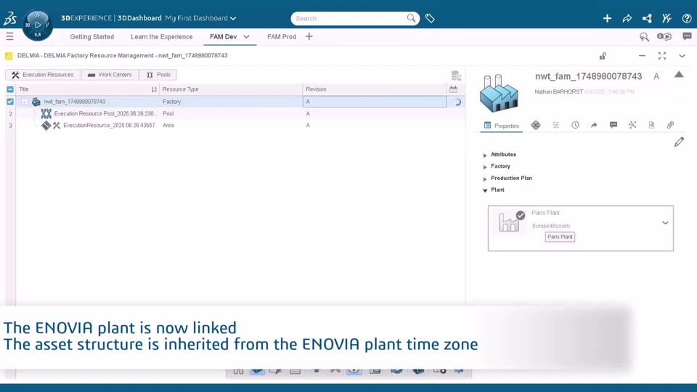
Task: Open the attachments paperclip tab icon
Action: click(x=670, y=126)
